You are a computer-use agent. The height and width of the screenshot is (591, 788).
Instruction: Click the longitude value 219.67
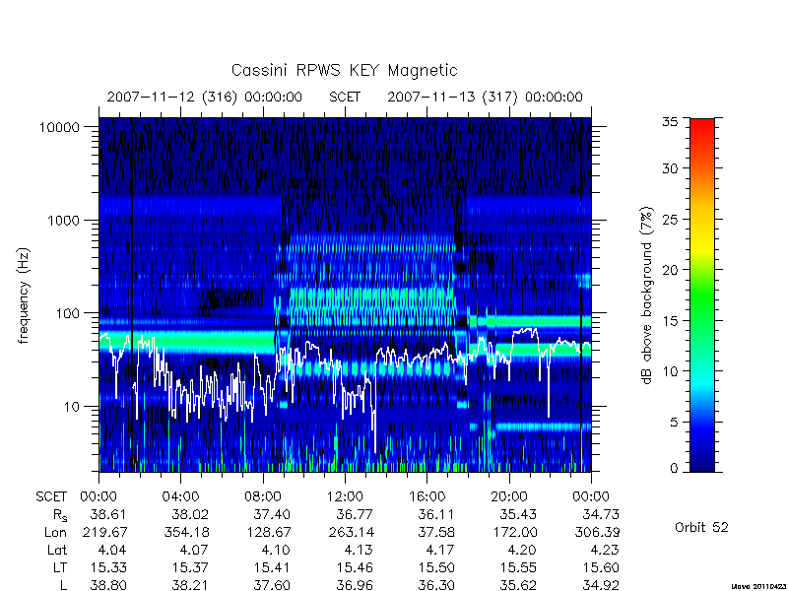pyautogui.click(x=104, y=532)
